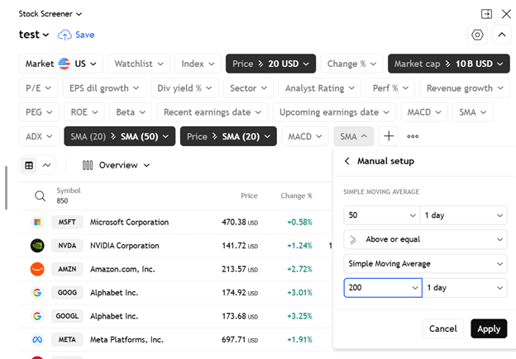Open the Analyst Rating filter
516x359 pixels.
click(318, 88)
